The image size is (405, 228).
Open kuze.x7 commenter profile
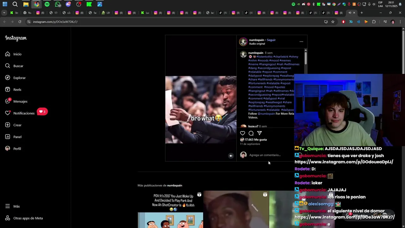click(x=253, y=126)
